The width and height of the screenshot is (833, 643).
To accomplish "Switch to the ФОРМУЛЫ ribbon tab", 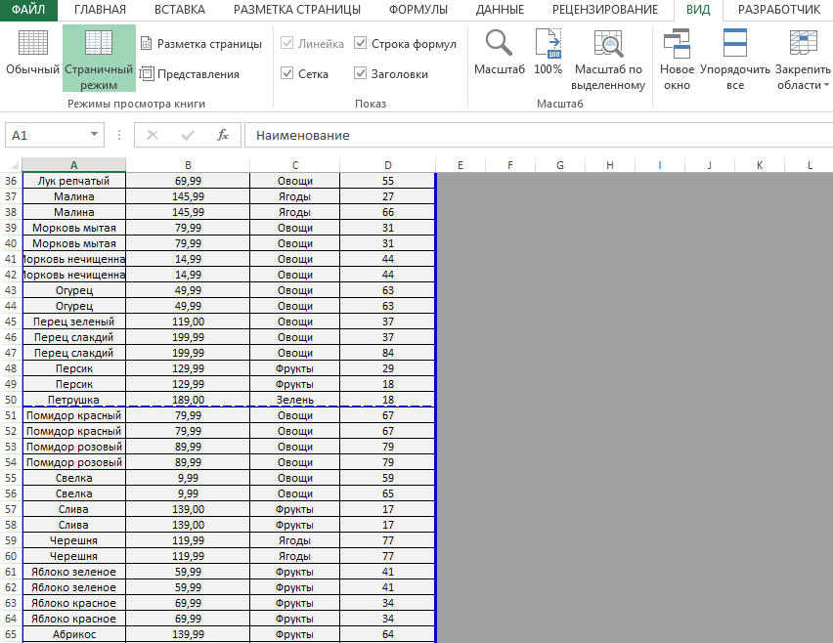I will 418,10.
